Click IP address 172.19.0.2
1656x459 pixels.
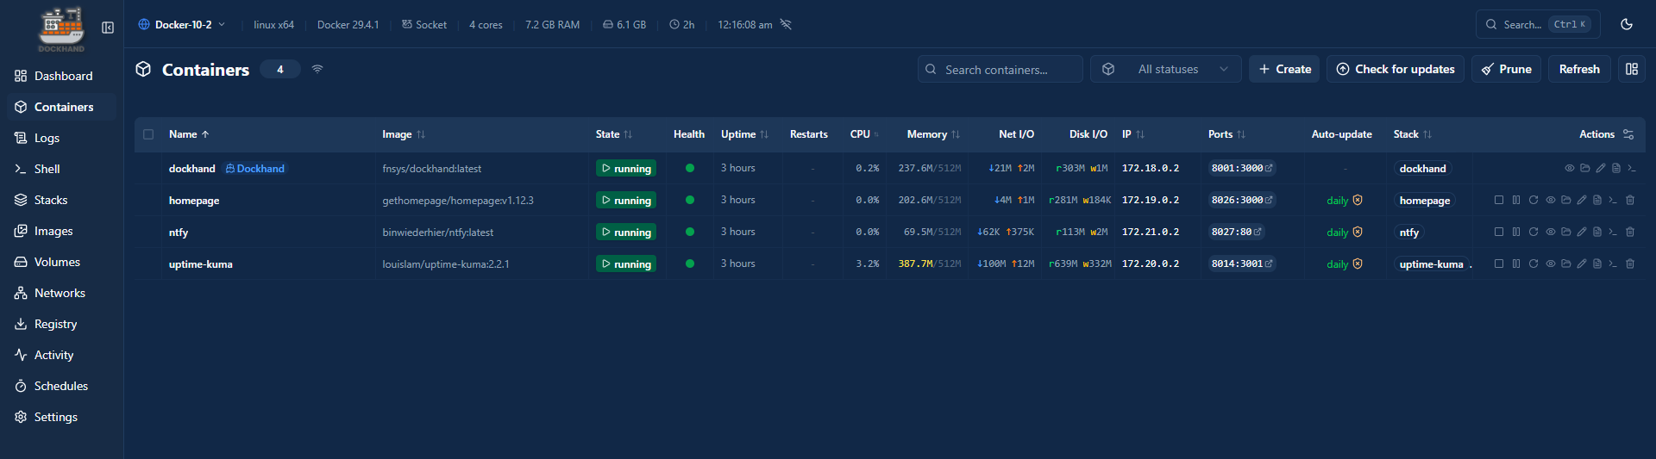point(1151,200)
